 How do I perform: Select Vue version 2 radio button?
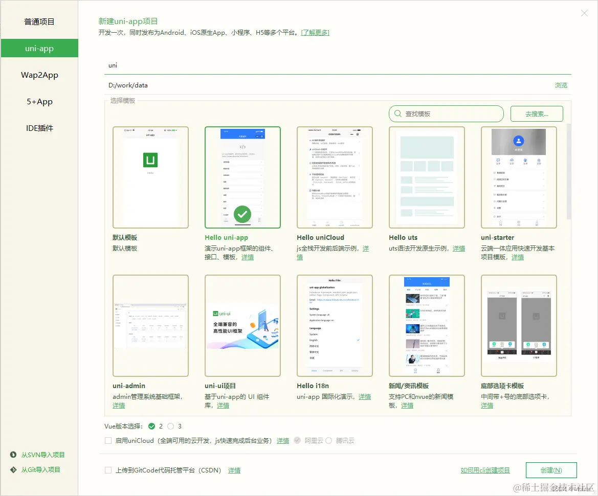[x=152, y=426]
